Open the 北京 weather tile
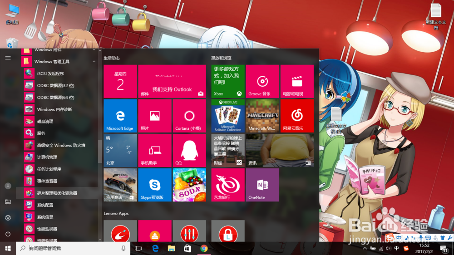 point(120,150)
